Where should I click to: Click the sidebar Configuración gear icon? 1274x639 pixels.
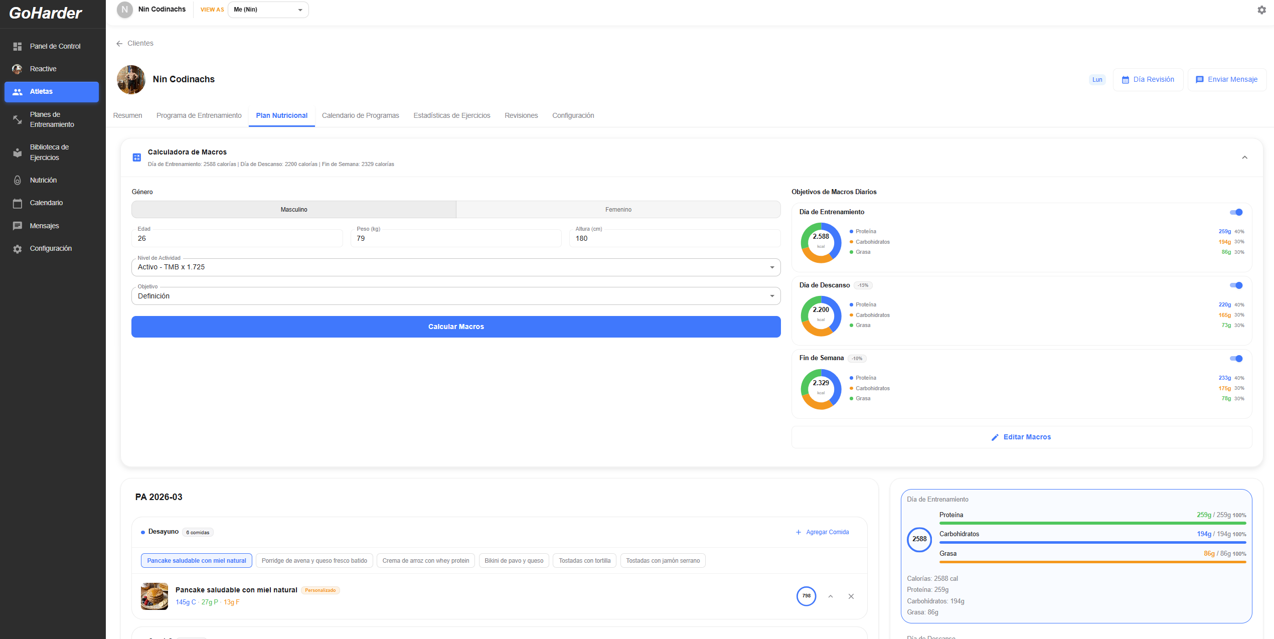(x=18, y=249)
